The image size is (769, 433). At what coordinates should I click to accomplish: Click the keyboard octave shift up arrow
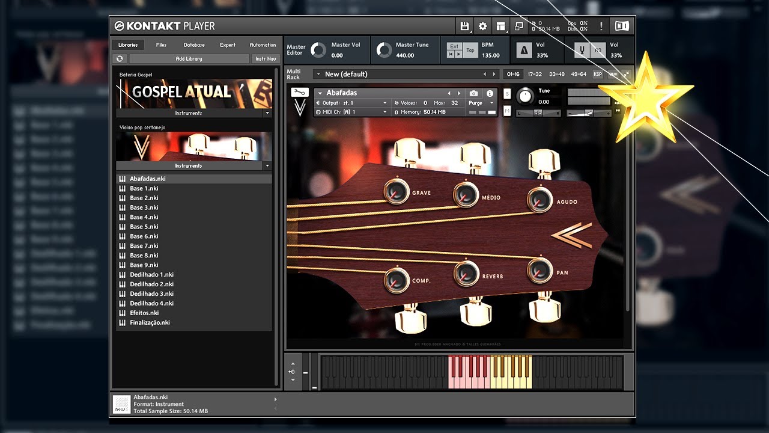tap(293, 363)
